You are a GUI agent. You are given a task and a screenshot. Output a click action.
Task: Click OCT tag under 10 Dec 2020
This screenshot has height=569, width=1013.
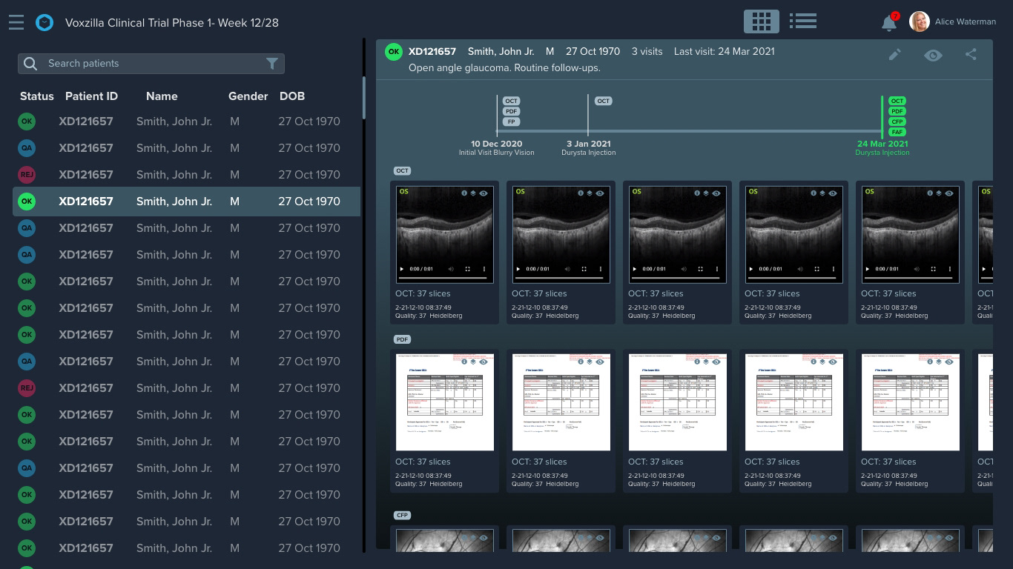(511, 101)
